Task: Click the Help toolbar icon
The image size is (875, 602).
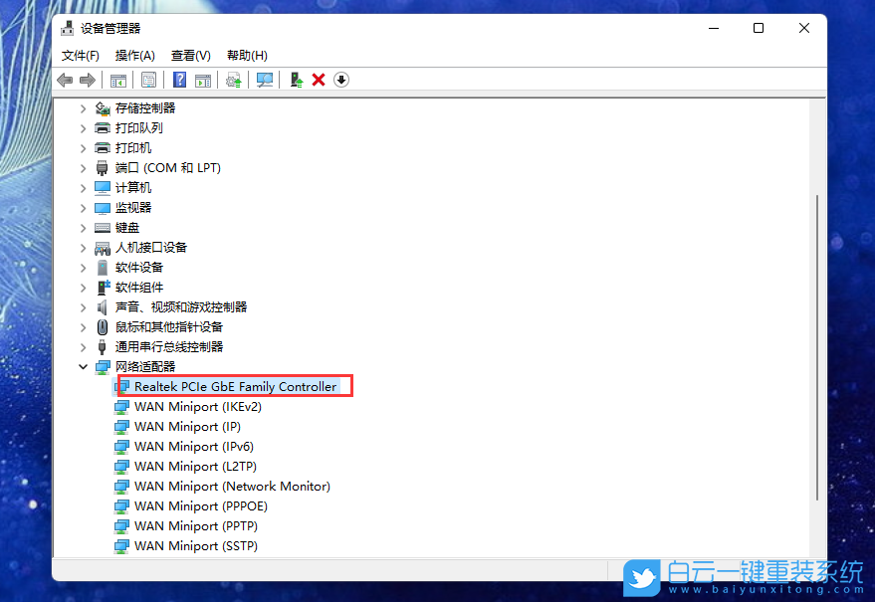Action: (x=180, y=80)
